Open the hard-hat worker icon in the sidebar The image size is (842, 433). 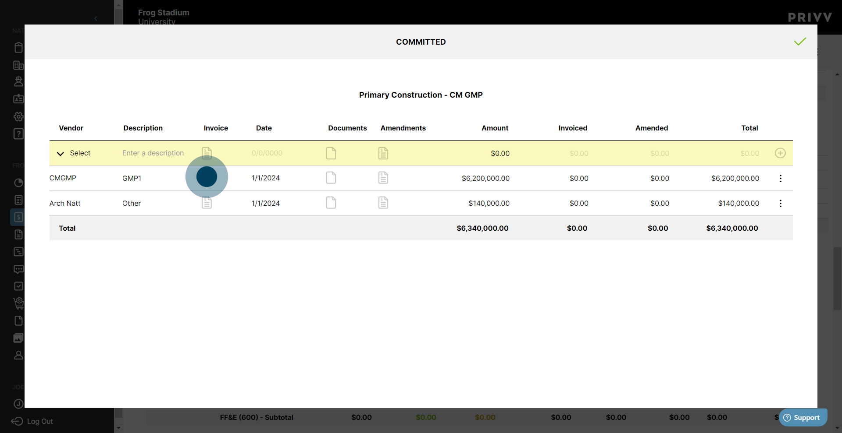point(18,81)
